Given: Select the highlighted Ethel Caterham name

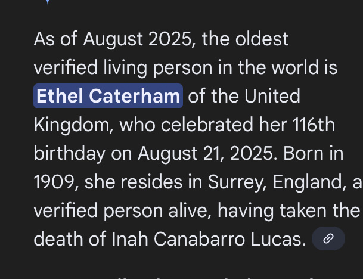Looking at the screenshot, I should pyautogui.click(x=108, y=96).
